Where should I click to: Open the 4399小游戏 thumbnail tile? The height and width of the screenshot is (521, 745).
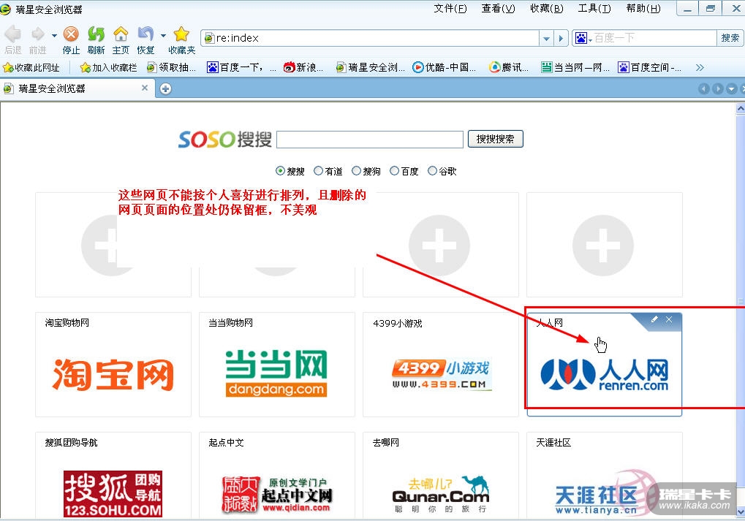pos(440,365)
